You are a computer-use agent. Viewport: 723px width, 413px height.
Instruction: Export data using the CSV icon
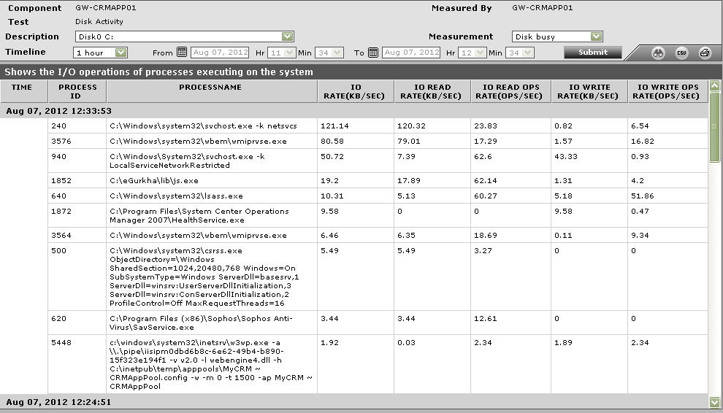[681, 53]
